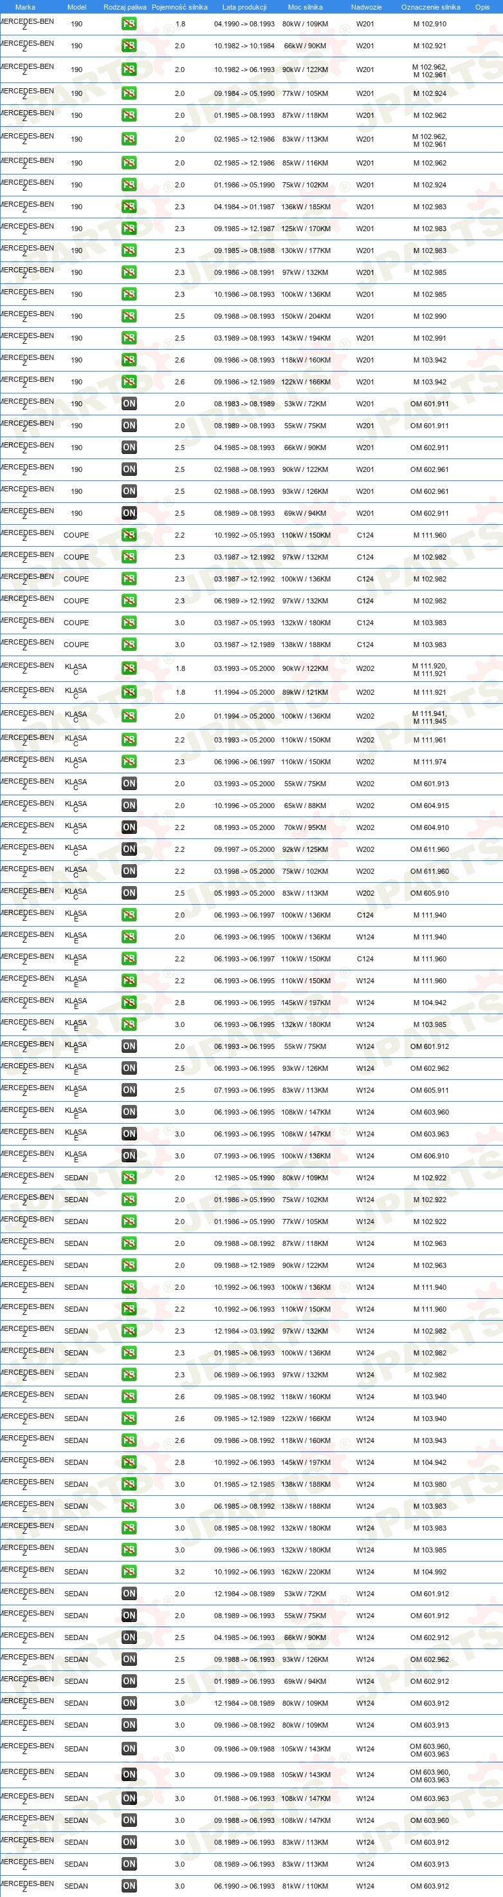503x1897 pixels.
Task: Select production years 09.1997 -> 05.2000
Action: pos(244,850)
